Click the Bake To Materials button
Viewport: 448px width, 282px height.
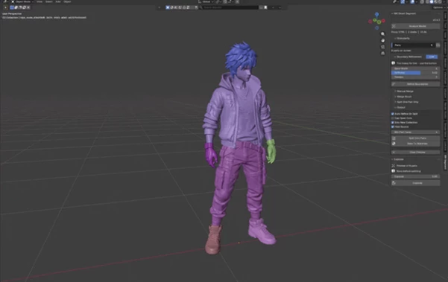[415, 144]
